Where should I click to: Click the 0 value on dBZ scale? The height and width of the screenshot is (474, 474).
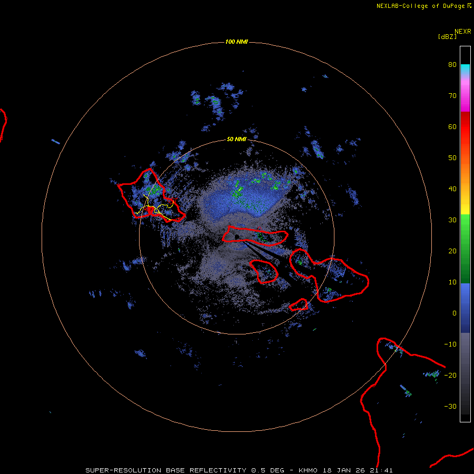[455, 313]
